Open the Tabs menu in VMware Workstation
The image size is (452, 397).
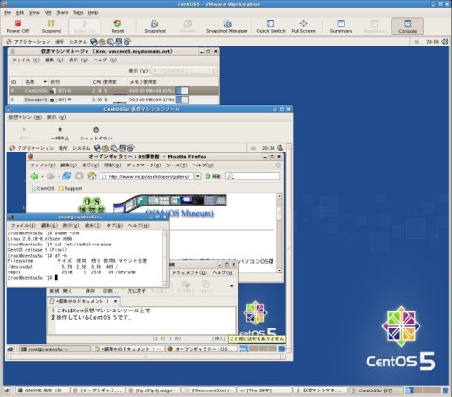click(78, 13)
